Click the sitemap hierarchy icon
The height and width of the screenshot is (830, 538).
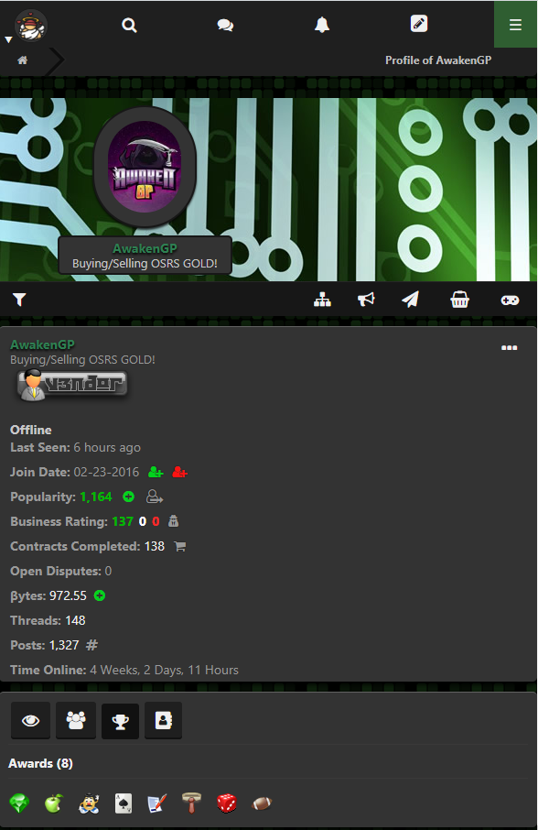tap(322, 300)
